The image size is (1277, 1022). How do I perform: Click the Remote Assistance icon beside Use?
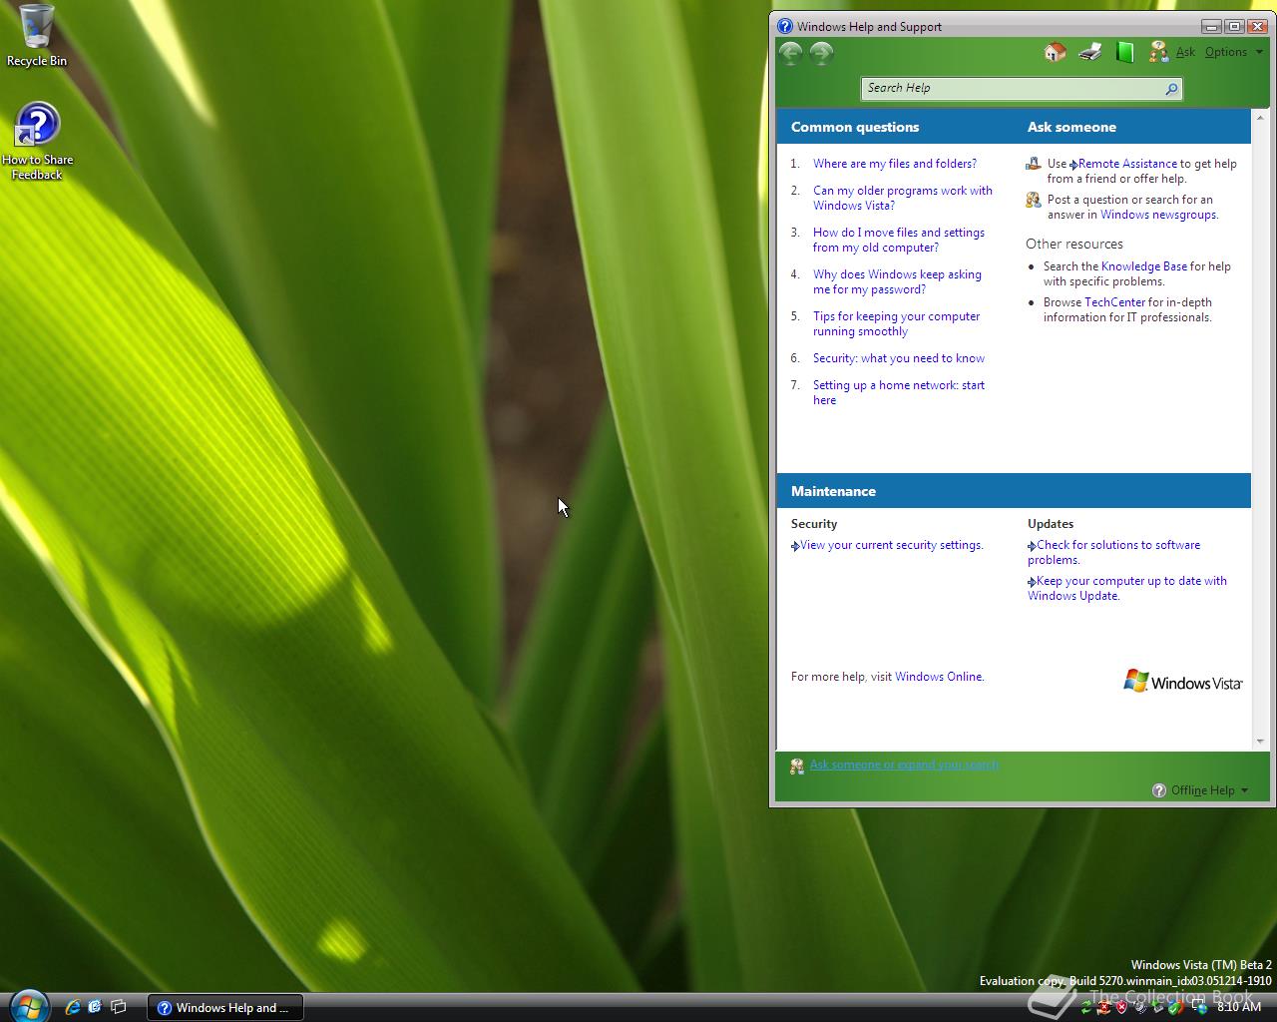tap(1034, 164)
